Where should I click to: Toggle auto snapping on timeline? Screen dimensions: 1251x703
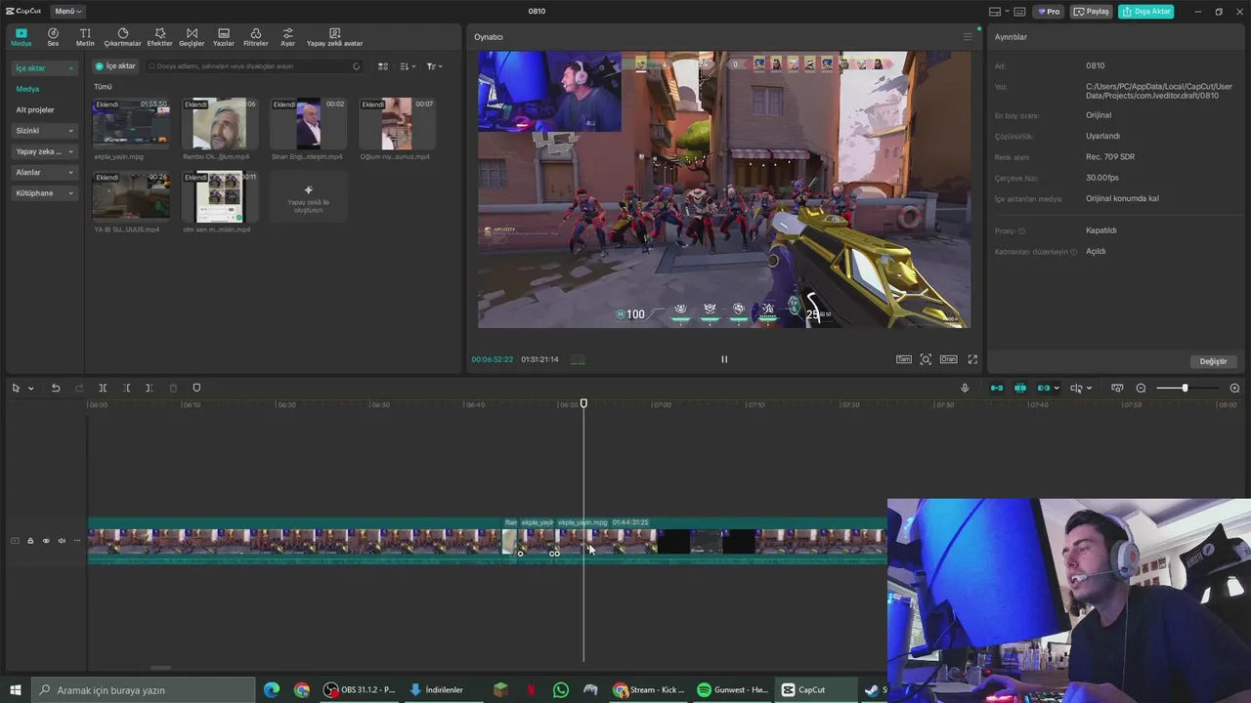coord(1020,389)
